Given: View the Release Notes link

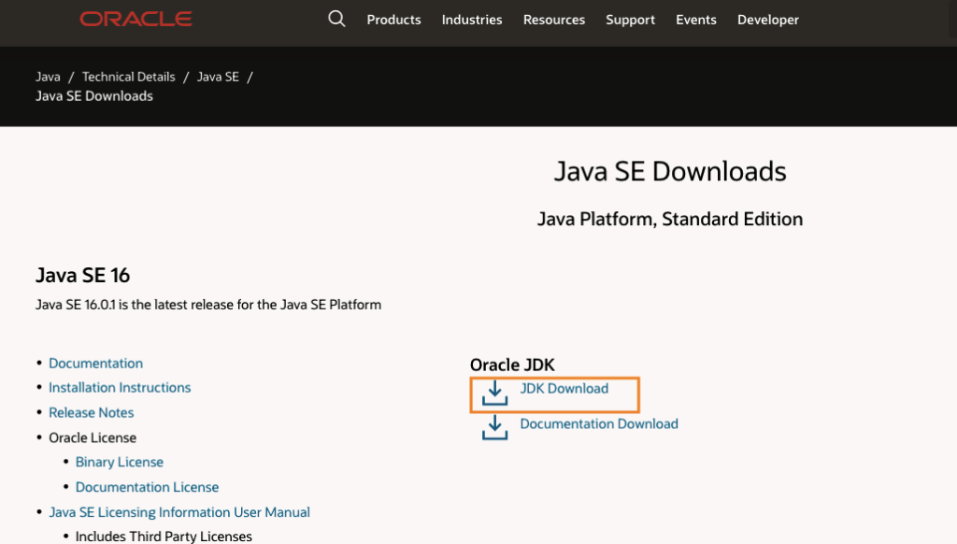Looking at the screenshot, I should [92, 413].
